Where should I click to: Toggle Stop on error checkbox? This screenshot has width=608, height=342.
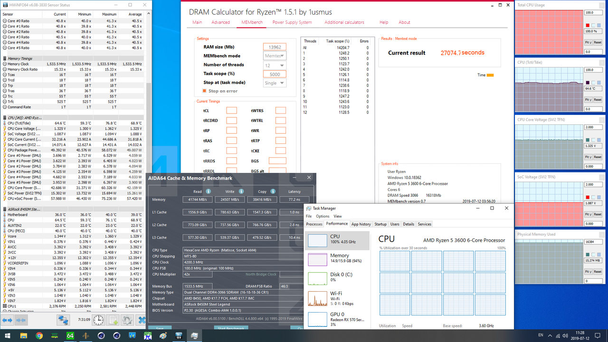205,91
